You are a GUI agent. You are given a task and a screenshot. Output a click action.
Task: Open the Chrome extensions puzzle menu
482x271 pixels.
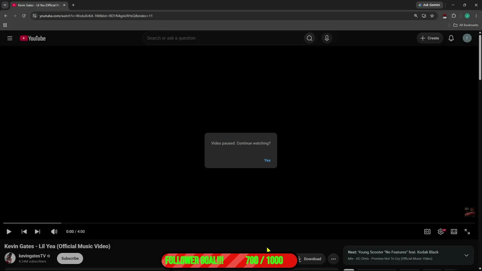pos(454,16)
